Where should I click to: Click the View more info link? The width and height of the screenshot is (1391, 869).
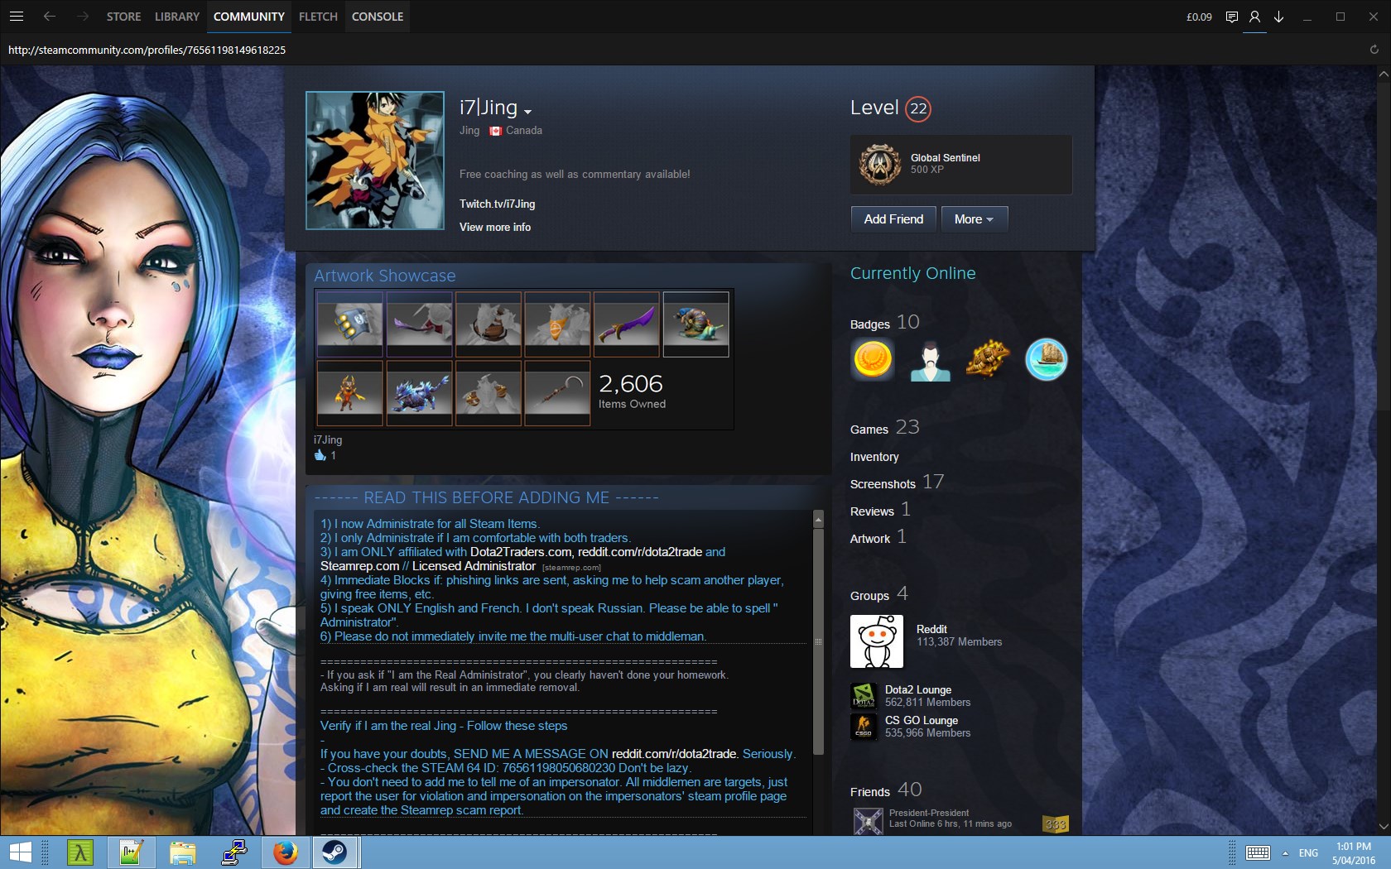pos(495,227)
